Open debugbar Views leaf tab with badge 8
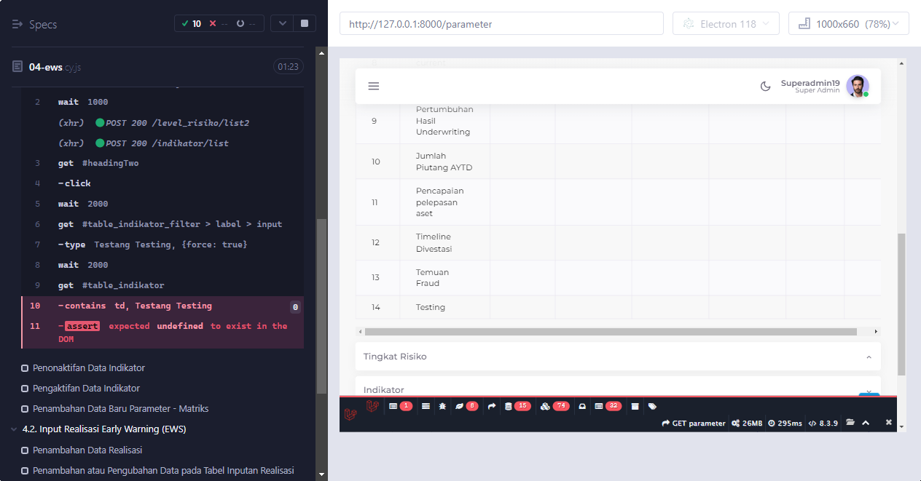 coord(466,406)
